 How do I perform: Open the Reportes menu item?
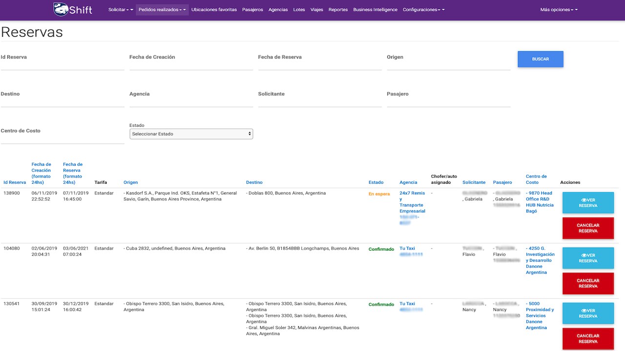338,10
